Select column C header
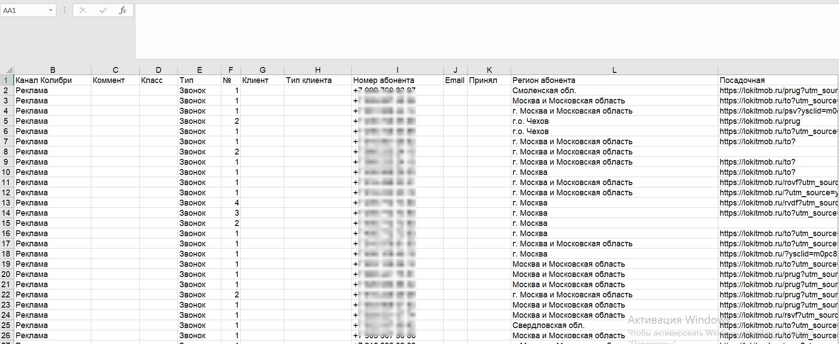The height and width of the screenshot is (344, 839). pyautogui.click(x=115, y=70)
